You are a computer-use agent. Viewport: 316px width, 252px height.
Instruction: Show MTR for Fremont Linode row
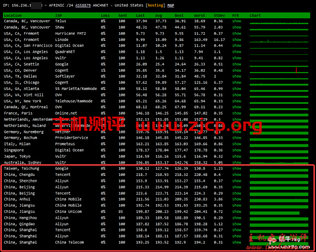pos(237,40)
